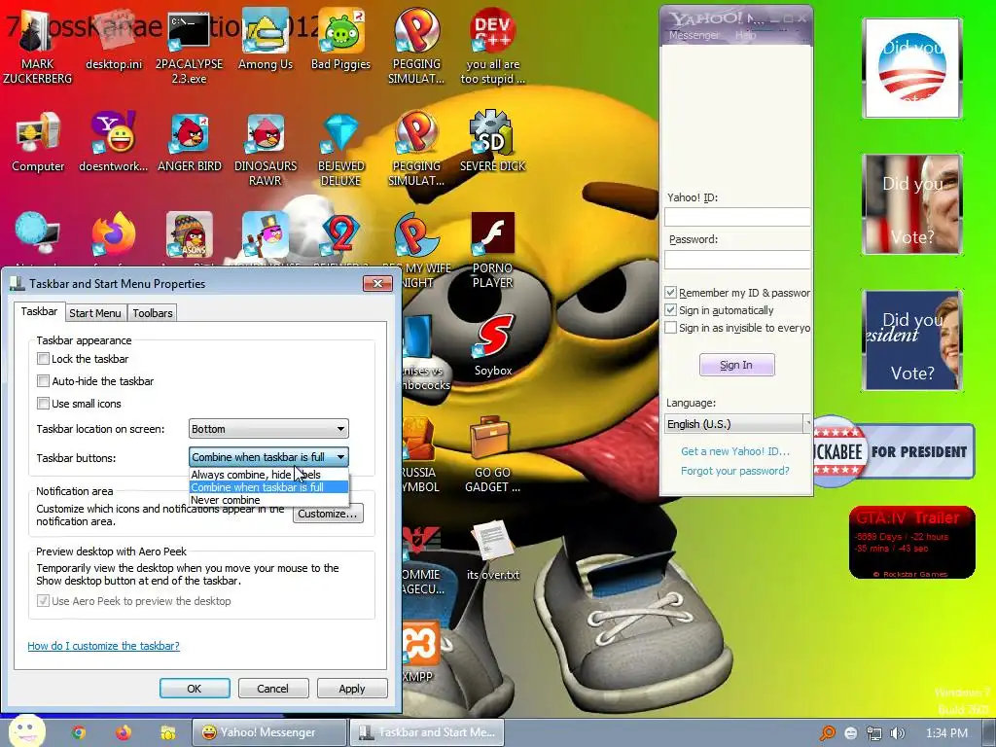Enable Lock the taskbar checkbox
Image resolution: width=996 pixels, height=747 pixels.
pyautogui.click(x=43, y=359)
